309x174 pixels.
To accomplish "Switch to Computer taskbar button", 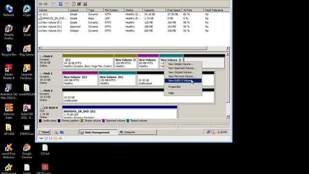I will pos(137,132).
